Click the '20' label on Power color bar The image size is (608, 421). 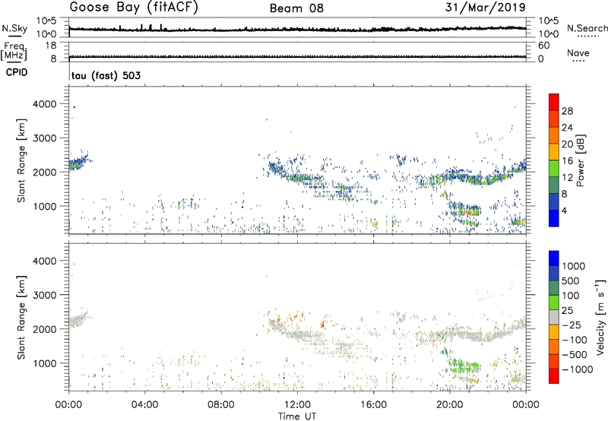[x=567, y=144]
